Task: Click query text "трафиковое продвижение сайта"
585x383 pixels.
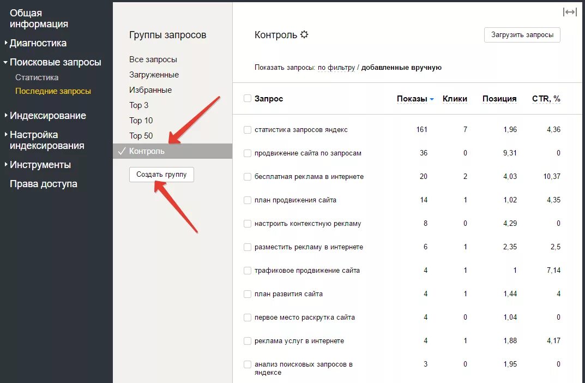Action: pyautogui.click(x=307, y=271)
